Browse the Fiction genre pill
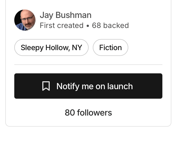Image resolution: width=183 pixels, height=143 pixels. [x=111, y=47]
